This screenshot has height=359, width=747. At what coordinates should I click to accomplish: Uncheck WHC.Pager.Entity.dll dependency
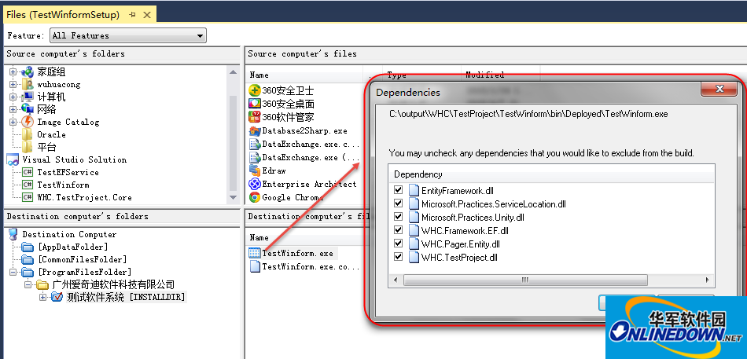click(x=399, y=244)
